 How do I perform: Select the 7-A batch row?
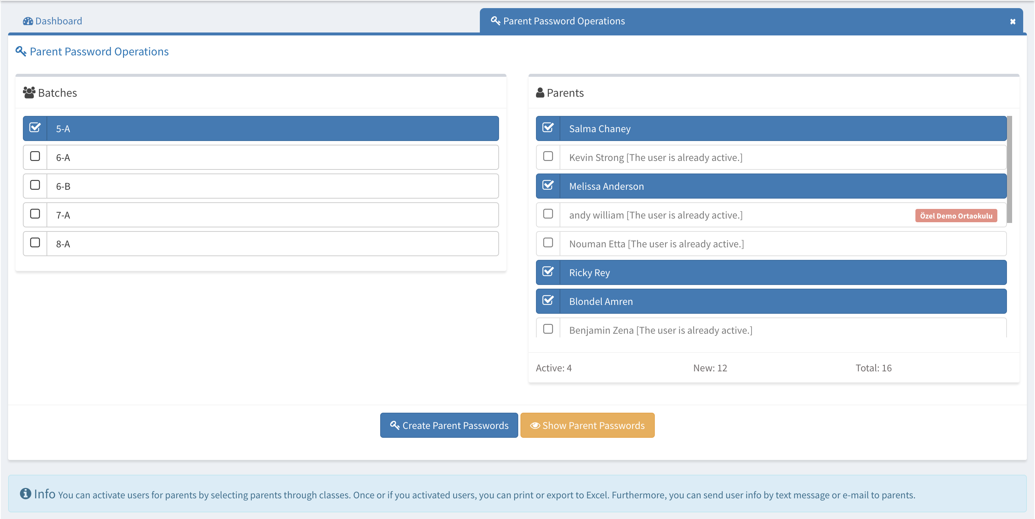[272, 215]
